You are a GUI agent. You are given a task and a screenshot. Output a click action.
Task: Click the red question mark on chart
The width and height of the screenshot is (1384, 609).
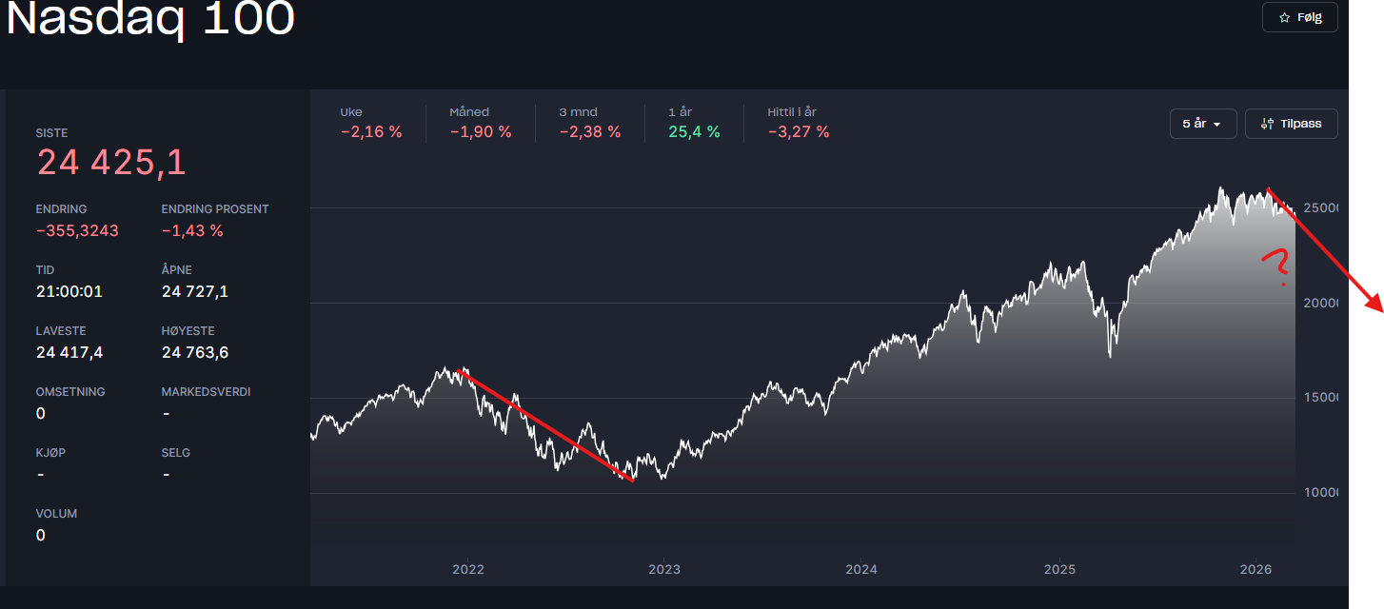coord(1276,265)
